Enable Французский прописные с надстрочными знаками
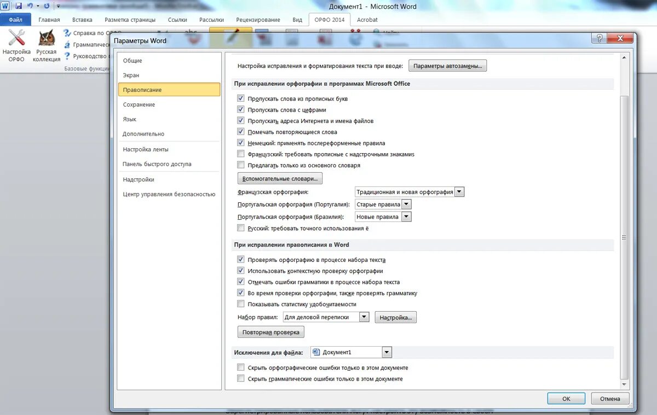This screenshot has width=657, height=415. (241, 154)
